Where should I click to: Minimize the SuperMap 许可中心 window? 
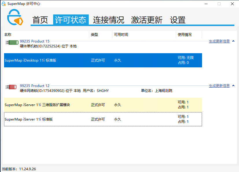[206, 4]
